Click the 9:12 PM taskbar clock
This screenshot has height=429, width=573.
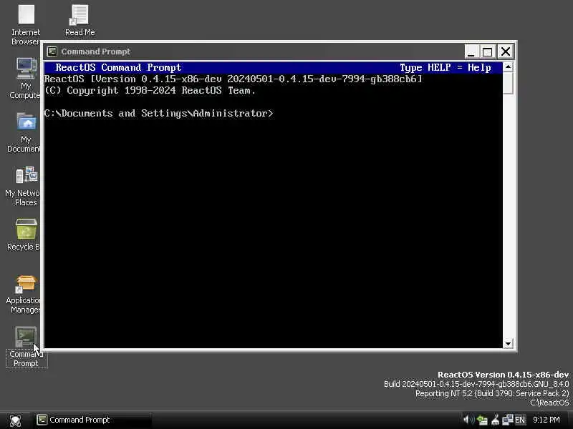coord(546,420)
